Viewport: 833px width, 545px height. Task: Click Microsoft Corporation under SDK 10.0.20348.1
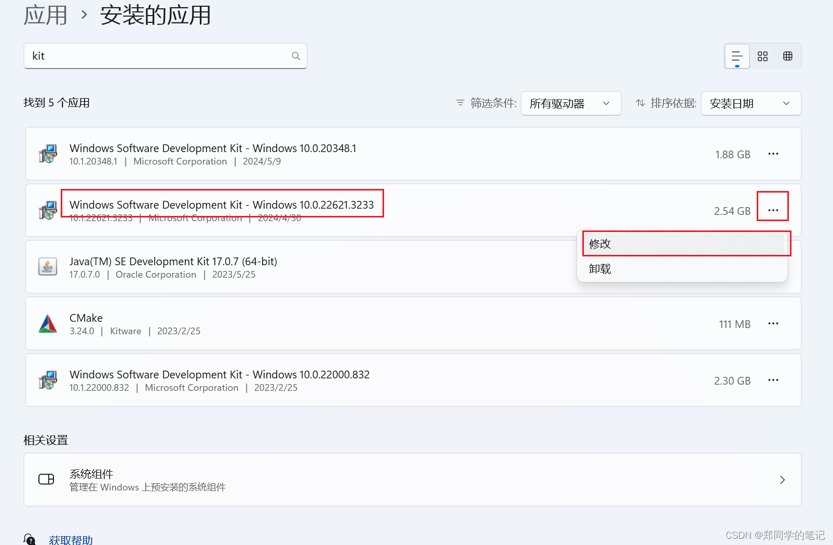tap(181, 161)
